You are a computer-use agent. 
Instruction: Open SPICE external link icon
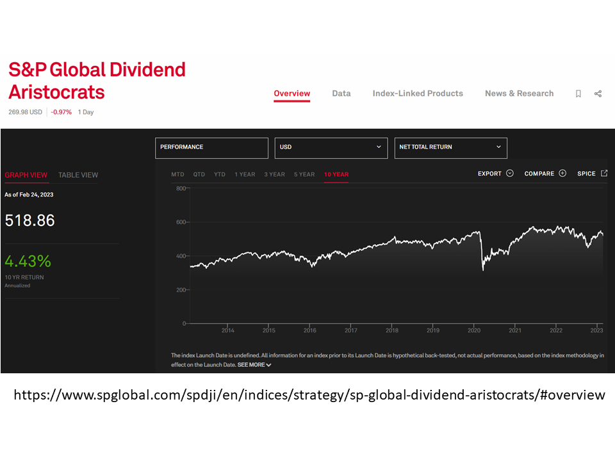point(604,174)
